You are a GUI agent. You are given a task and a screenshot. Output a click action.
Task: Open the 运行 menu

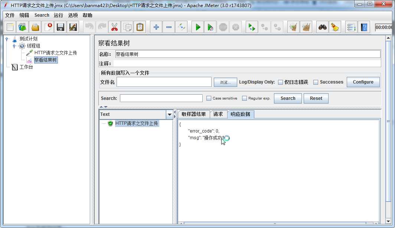coord(58,15)
